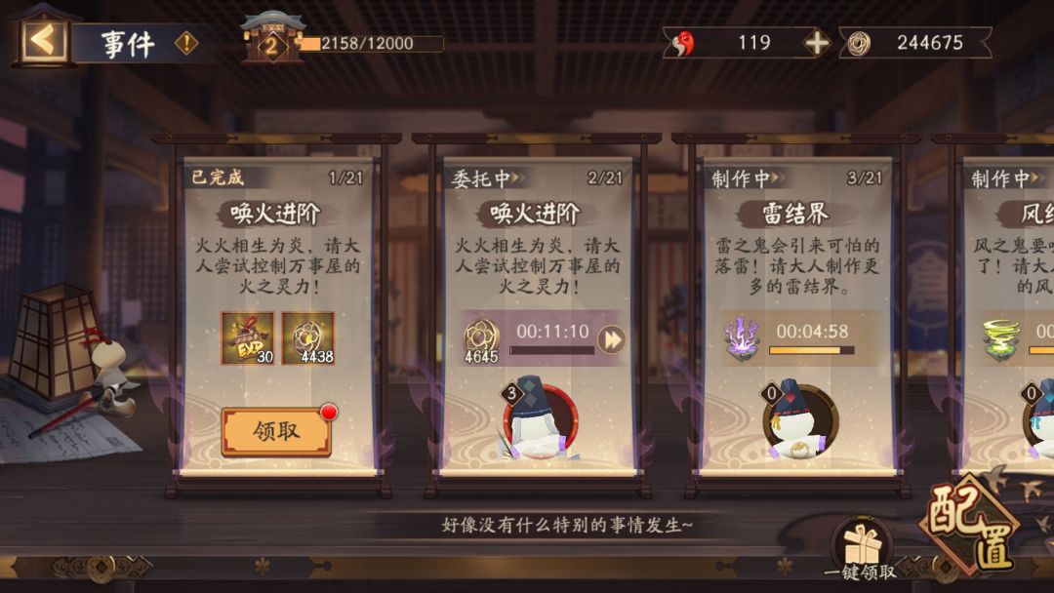
Task: Tap the green tornado wind icon
Action: [1002, 339]
